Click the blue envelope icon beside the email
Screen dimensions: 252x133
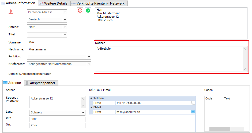tap(193, 112)
